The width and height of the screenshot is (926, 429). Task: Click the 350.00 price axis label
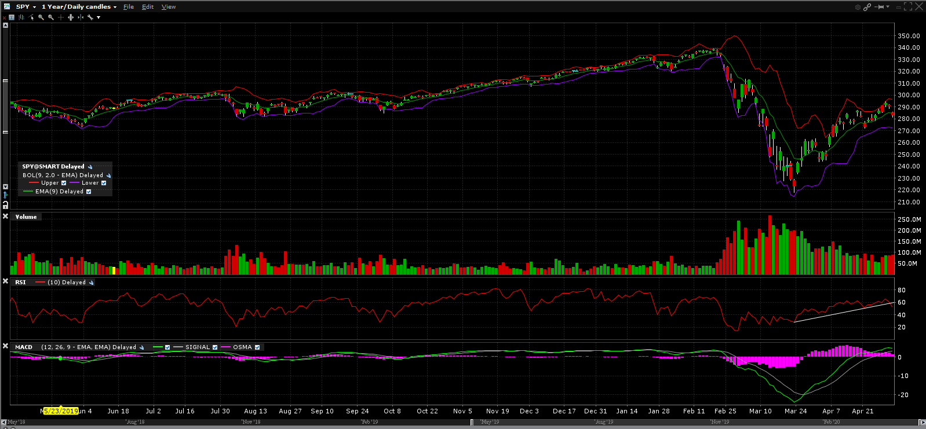909,36
